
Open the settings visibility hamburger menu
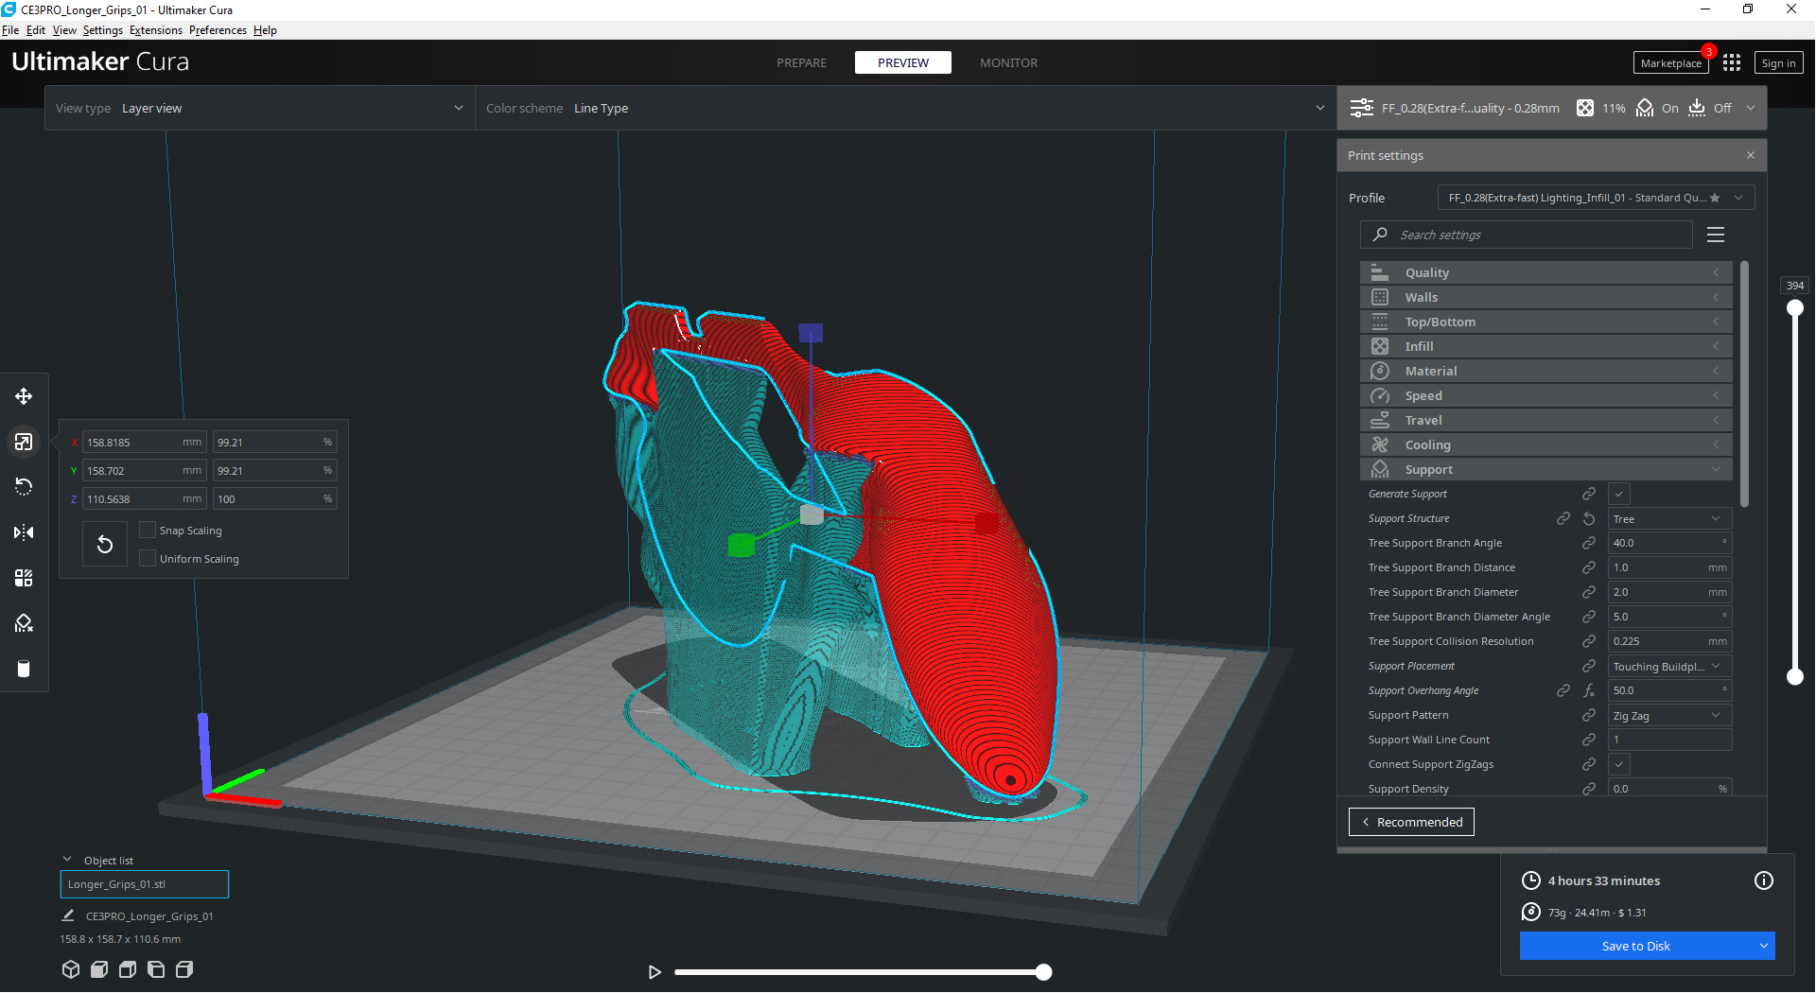(1716, 235)
